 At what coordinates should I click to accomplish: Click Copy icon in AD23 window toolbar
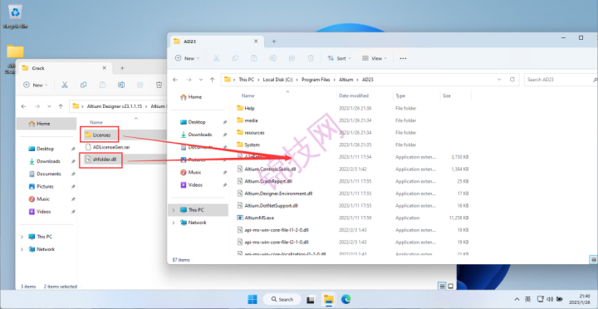pyautogui.click(x=235, y=58)
